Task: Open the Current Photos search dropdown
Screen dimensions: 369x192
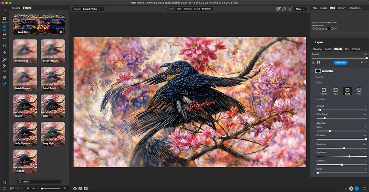Action: tap(92, 9)
